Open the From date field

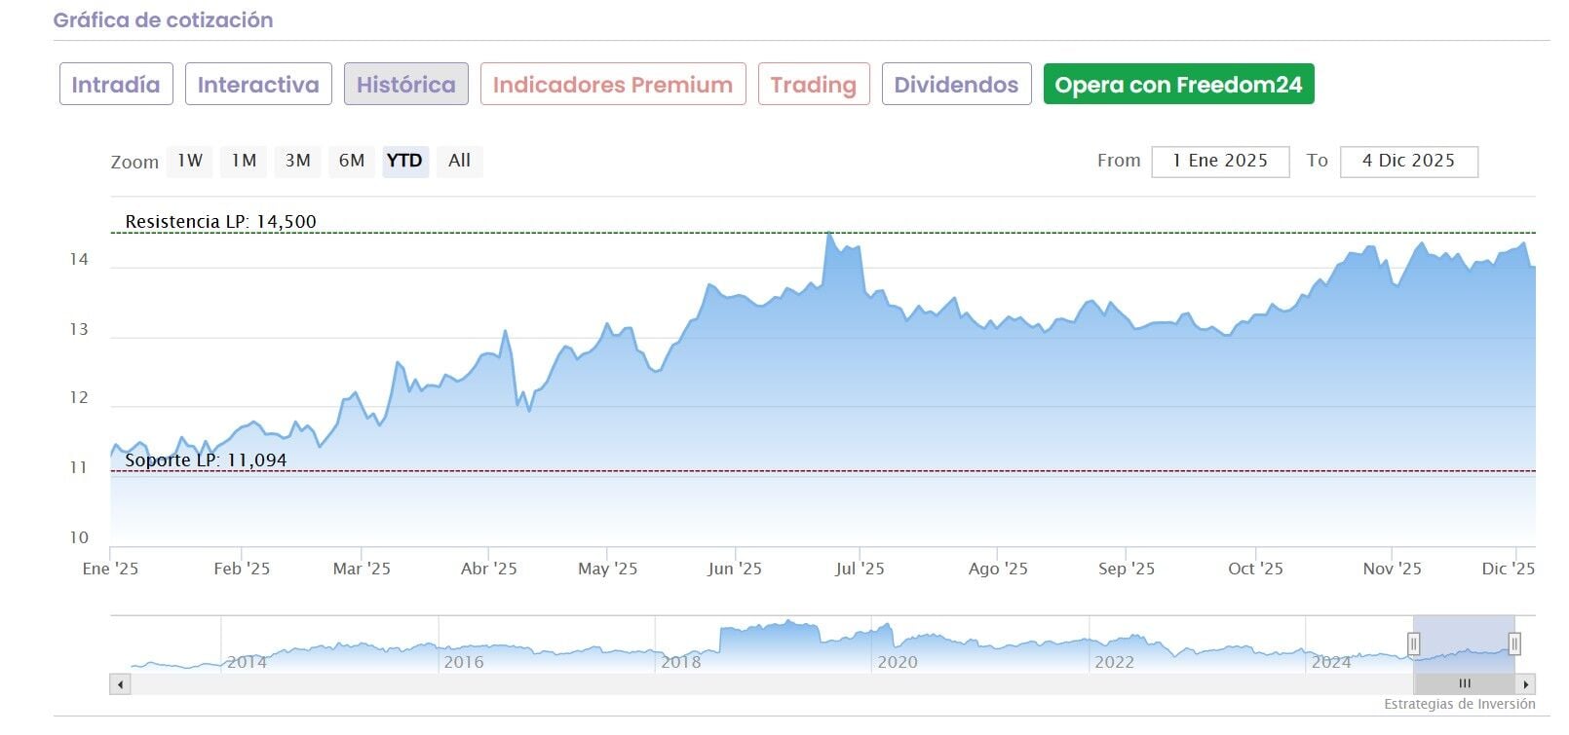click(1220, 162)
